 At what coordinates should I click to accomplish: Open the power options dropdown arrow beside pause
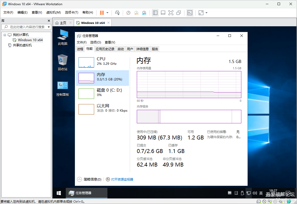click(107, 13)
